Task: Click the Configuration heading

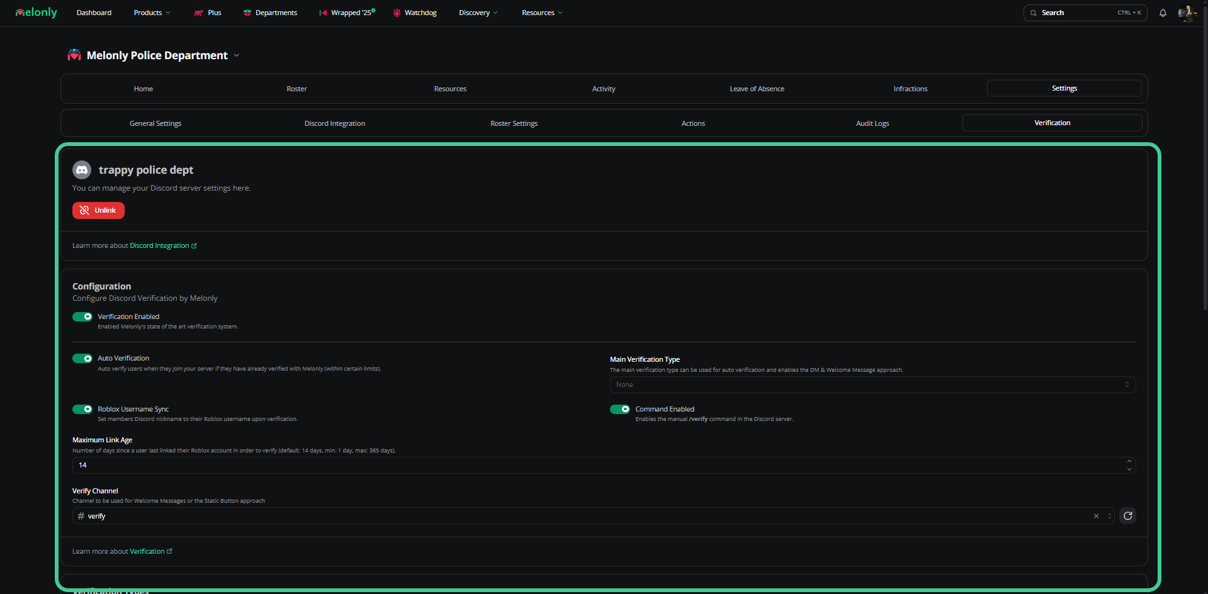Action: click(101, 286)
